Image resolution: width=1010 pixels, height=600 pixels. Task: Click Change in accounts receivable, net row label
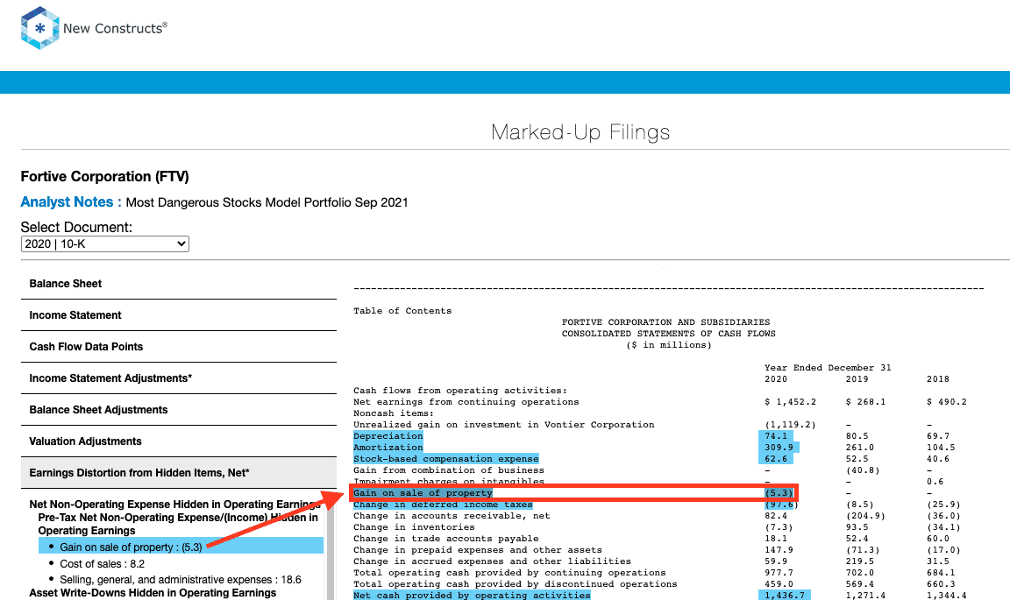coord(452,516)
